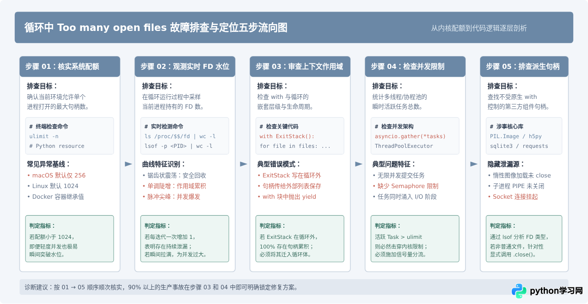Click step 05 text "显式调用 .close()。"
The image size is (588, 304).
click(513, 254)
